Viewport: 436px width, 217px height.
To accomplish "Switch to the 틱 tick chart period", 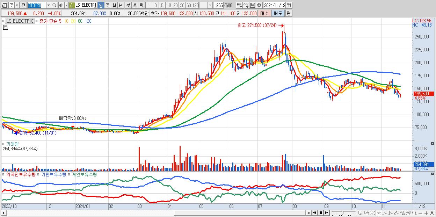I will [141, 5].
